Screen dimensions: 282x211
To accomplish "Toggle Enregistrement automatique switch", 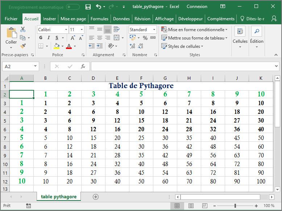I will (72, 7).
